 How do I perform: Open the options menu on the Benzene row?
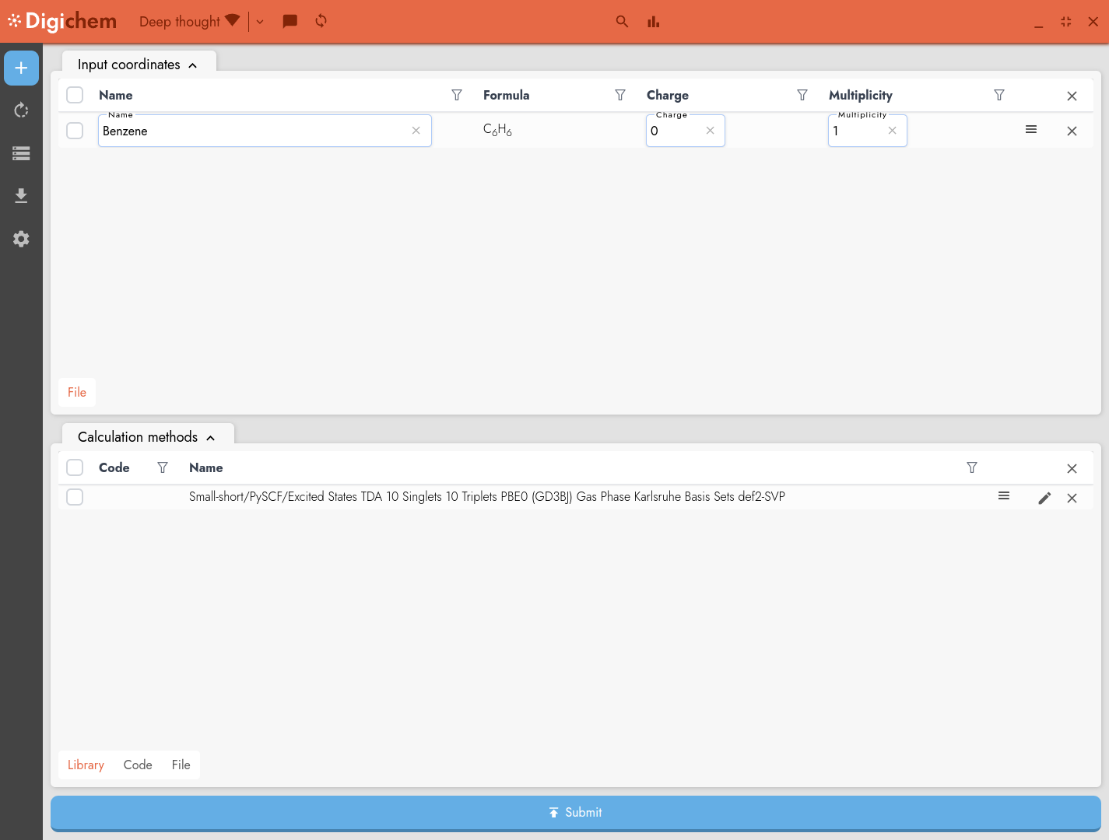[1031, 130]
